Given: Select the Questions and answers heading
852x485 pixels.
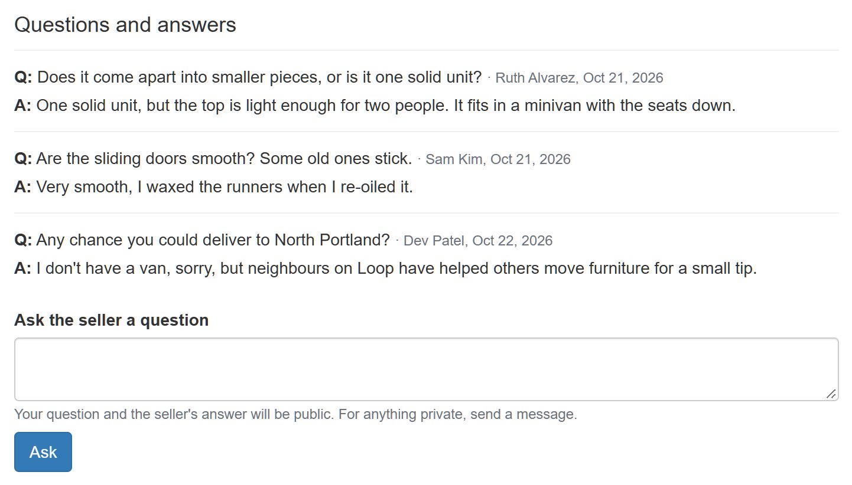Looking at the screenshot, I should tap(125, 25).
